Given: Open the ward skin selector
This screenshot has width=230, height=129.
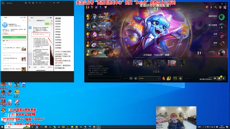Looking at the screenshot, I should [175, 78].
